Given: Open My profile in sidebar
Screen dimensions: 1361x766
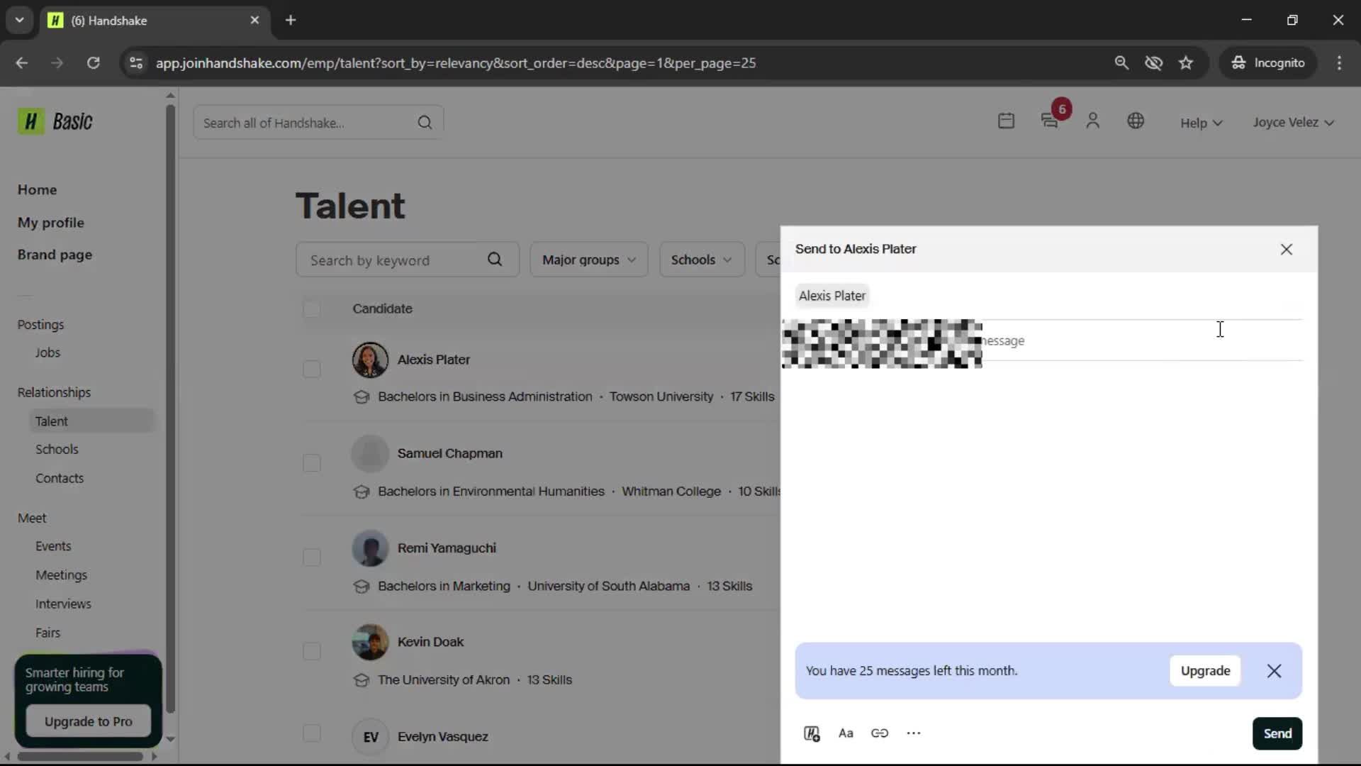Looking at the screenshot, I should tap(50, 223).
